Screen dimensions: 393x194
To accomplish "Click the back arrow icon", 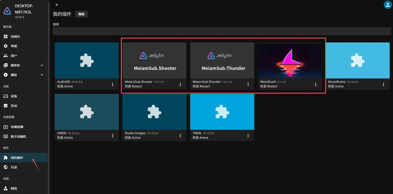I will click(57, 5).
